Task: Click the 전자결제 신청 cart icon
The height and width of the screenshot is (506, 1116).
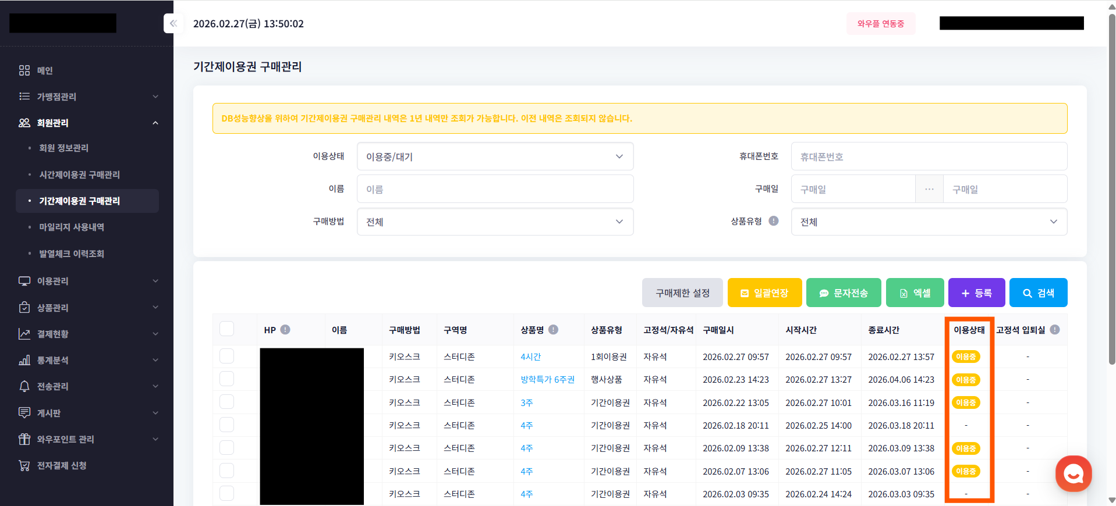Action: click(24, 465)
